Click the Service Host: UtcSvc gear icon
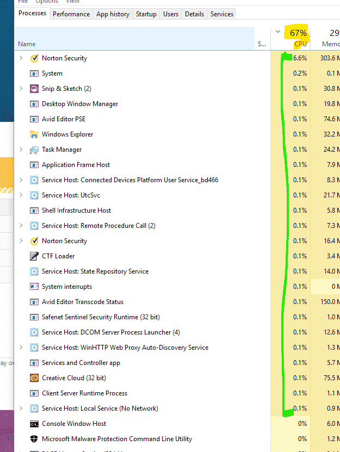 coord(34,195)
